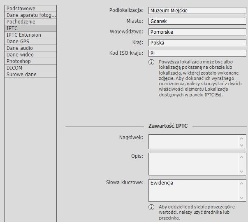Click the info icon beside the keywords separator hint

[151, 207]
